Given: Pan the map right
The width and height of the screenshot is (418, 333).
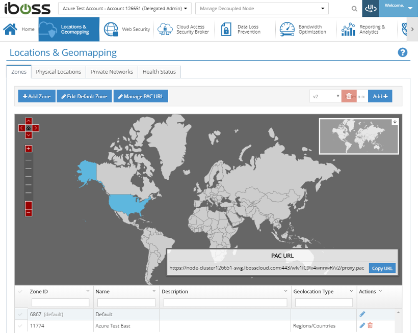Looking at the screenshot, I should 36,128.
